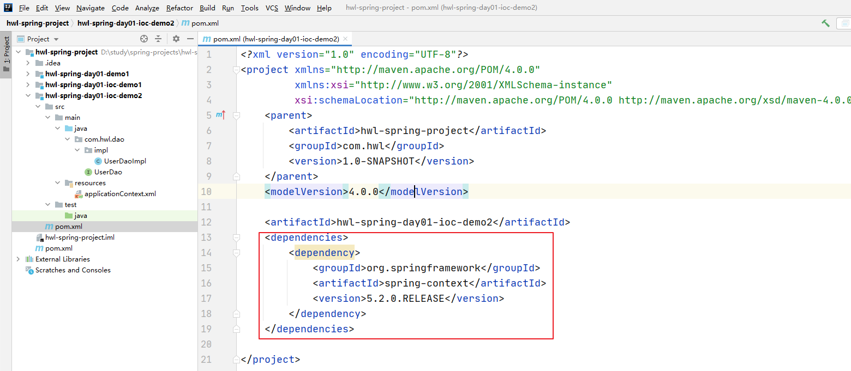Screen dimensions: 851x371
Task: Expand the hwl-spring-day01-demo1 module
Action: pos(28,74)
